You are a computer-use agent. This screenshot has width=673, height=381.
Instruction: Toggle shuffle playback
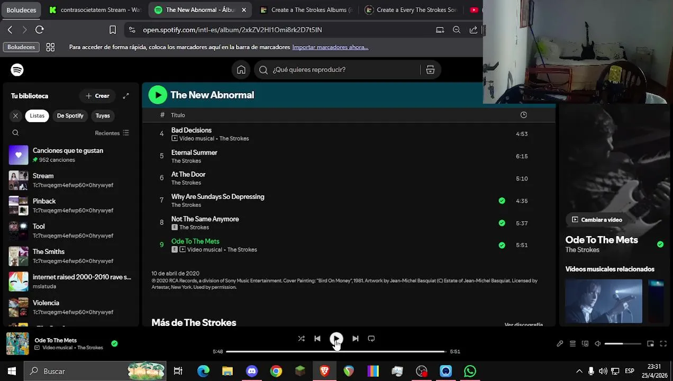point(301,339)
